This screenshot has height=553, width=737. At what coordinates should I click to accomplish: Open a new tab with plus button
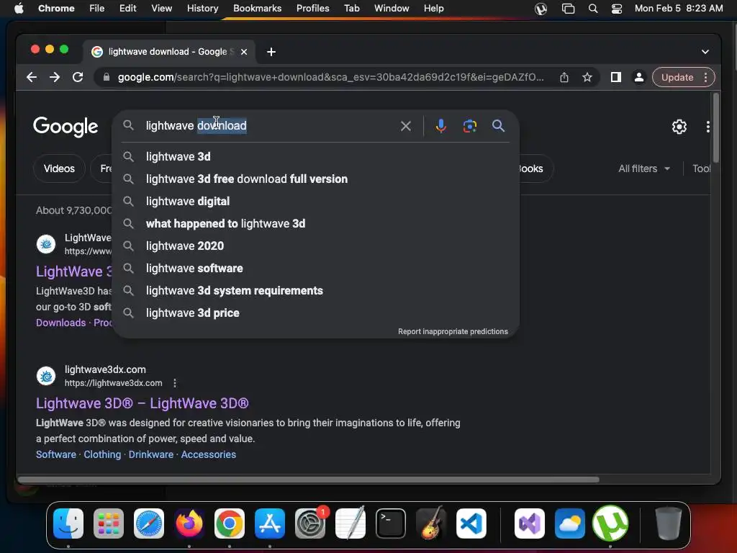click(271, 52)
